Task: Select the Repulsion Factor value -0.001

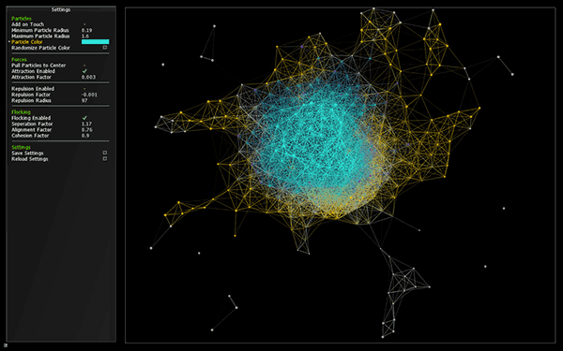Action: pos(89,95)
